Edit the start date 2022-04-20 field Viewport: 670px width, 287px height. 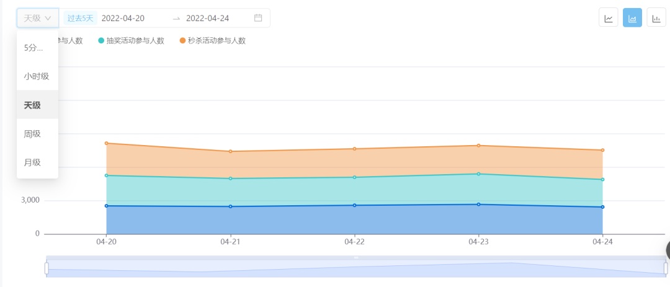[123, 18]
